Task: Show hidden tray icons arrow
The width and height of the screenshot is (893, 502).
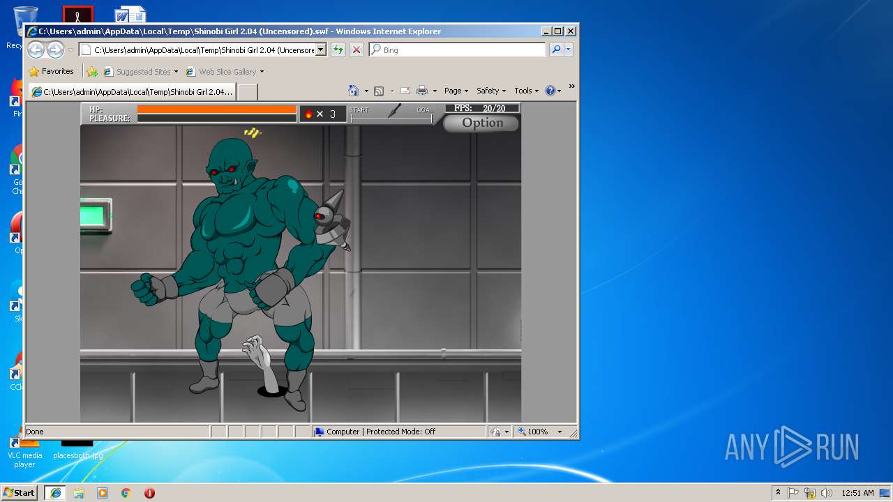Action: pyautogui.click(x=778, y=493)
